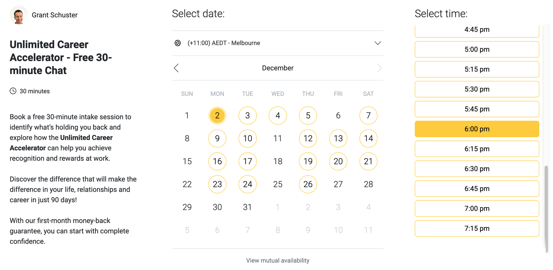
Task: Select the 6:00 pm appointment time
Action: (477, 129)
